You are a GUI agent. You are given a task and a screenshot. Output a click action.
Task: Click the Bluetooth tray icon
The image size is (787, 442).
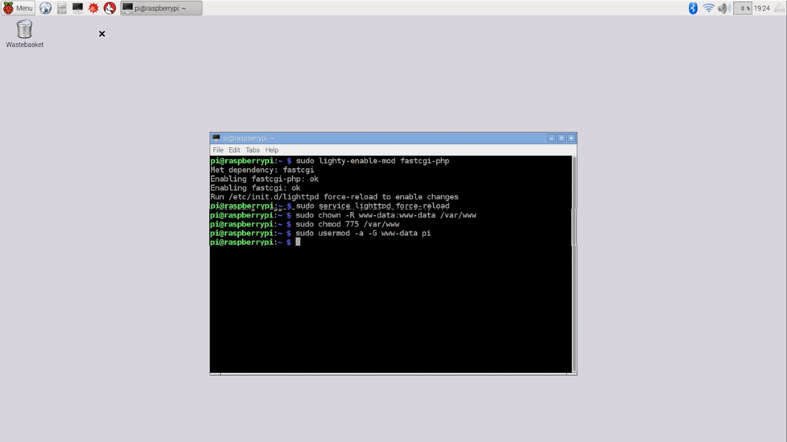pyautogui.click(x=693, y=8)
